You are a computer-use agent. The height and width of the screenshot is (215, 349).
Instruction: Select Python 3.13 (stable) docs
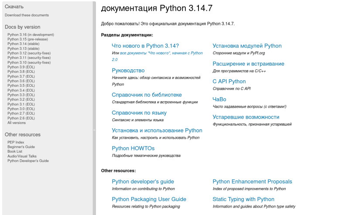[x=24, y=48]
